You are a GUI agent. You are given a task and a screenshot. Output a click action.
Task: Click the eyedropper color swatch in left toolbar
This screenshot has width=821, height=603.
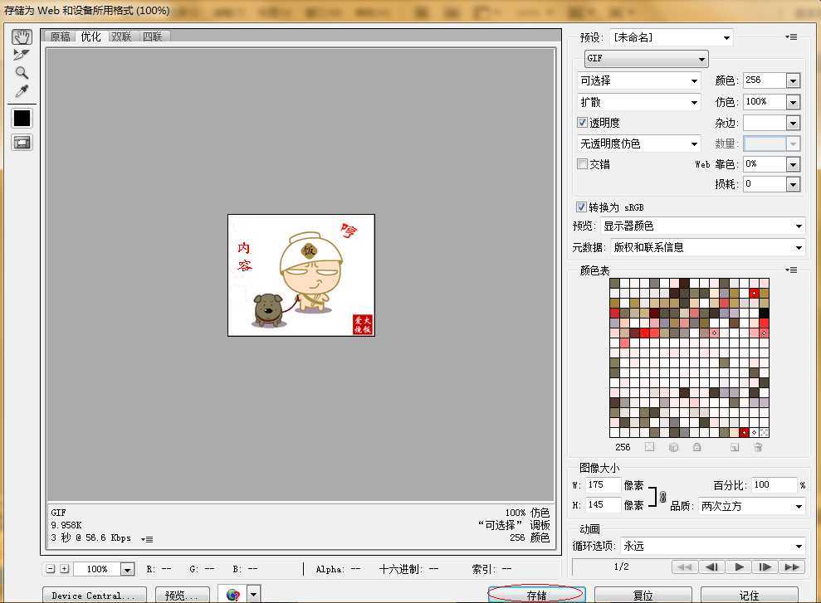22,117
